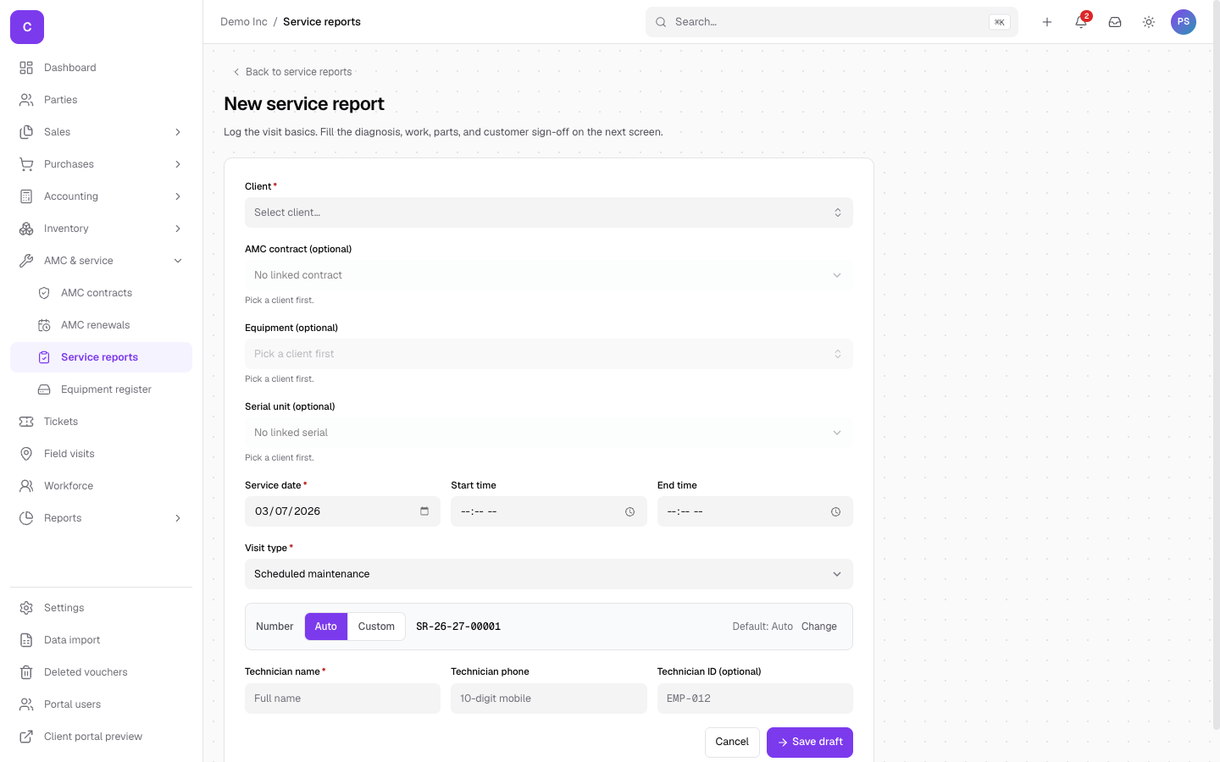
Task: Open the PS user avatar menu
Action: (1184, 22)
